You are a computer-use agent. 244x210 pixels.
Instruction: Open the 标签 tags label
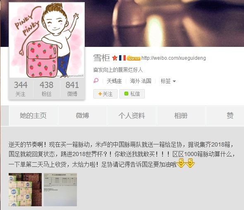[x=165, y=81]
